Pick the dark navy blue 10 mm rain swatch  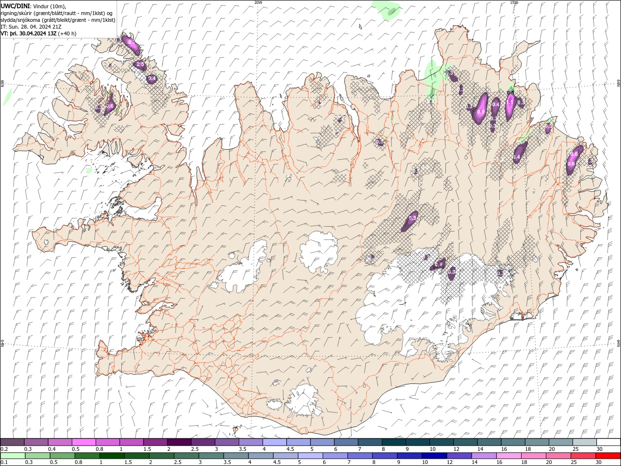434,456
